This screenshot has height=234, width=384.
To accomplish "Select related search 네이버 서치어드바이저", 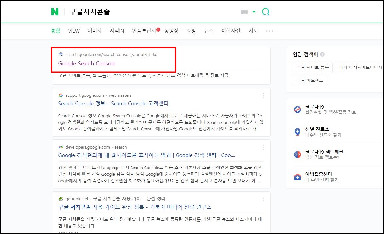I will (x=359, y=67).
